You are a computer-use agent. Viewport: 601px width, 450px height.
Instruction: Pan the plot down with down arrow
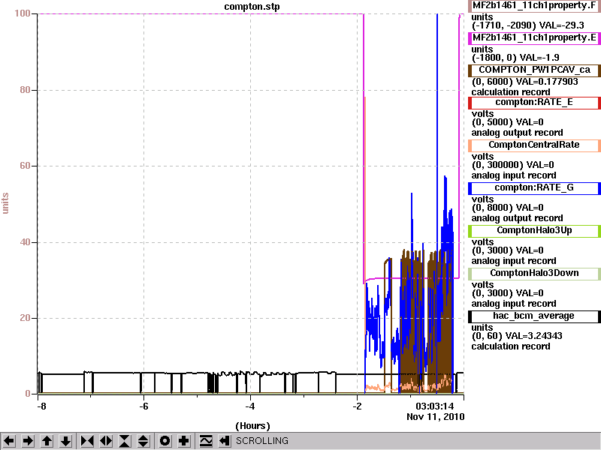tap(66, 441)
